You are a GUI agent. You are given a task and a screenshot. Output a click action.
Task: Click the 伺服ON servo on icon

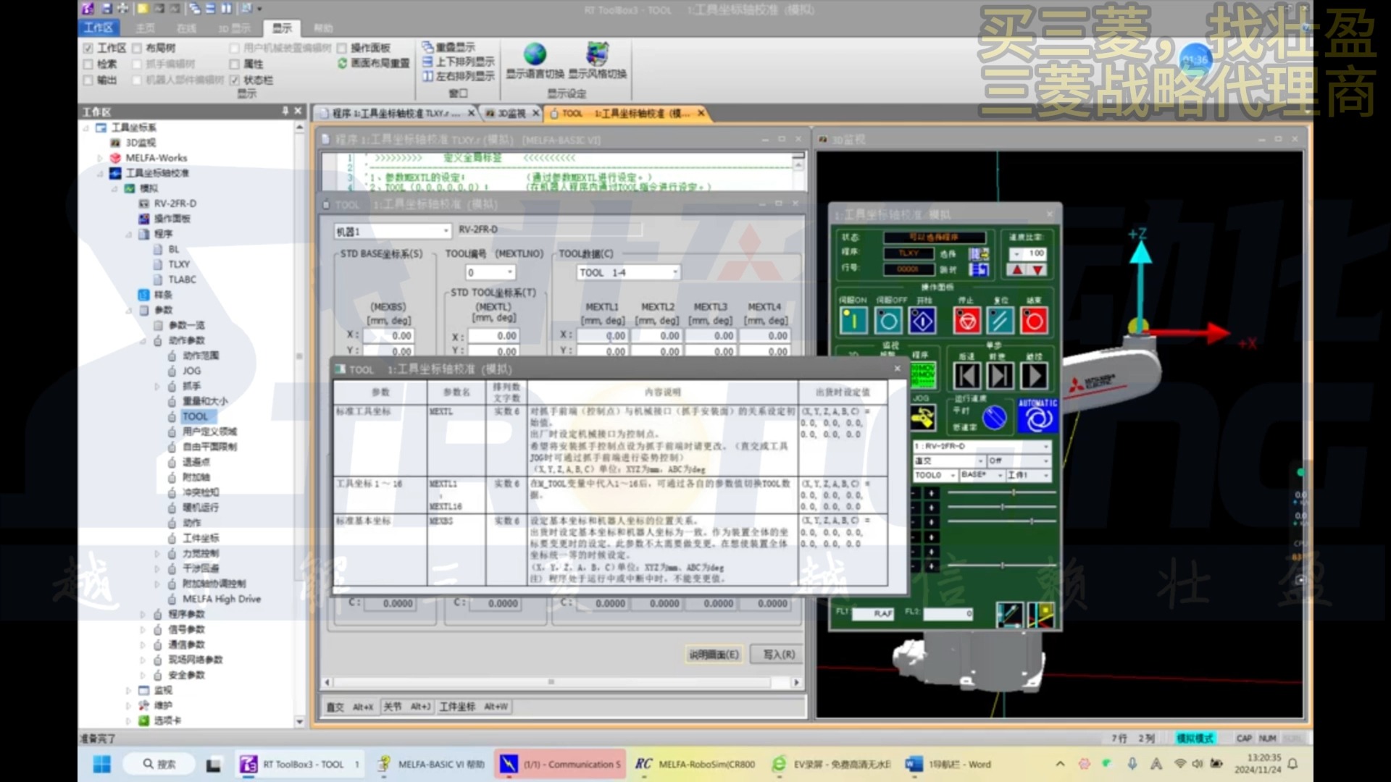[x=853, y=320]
